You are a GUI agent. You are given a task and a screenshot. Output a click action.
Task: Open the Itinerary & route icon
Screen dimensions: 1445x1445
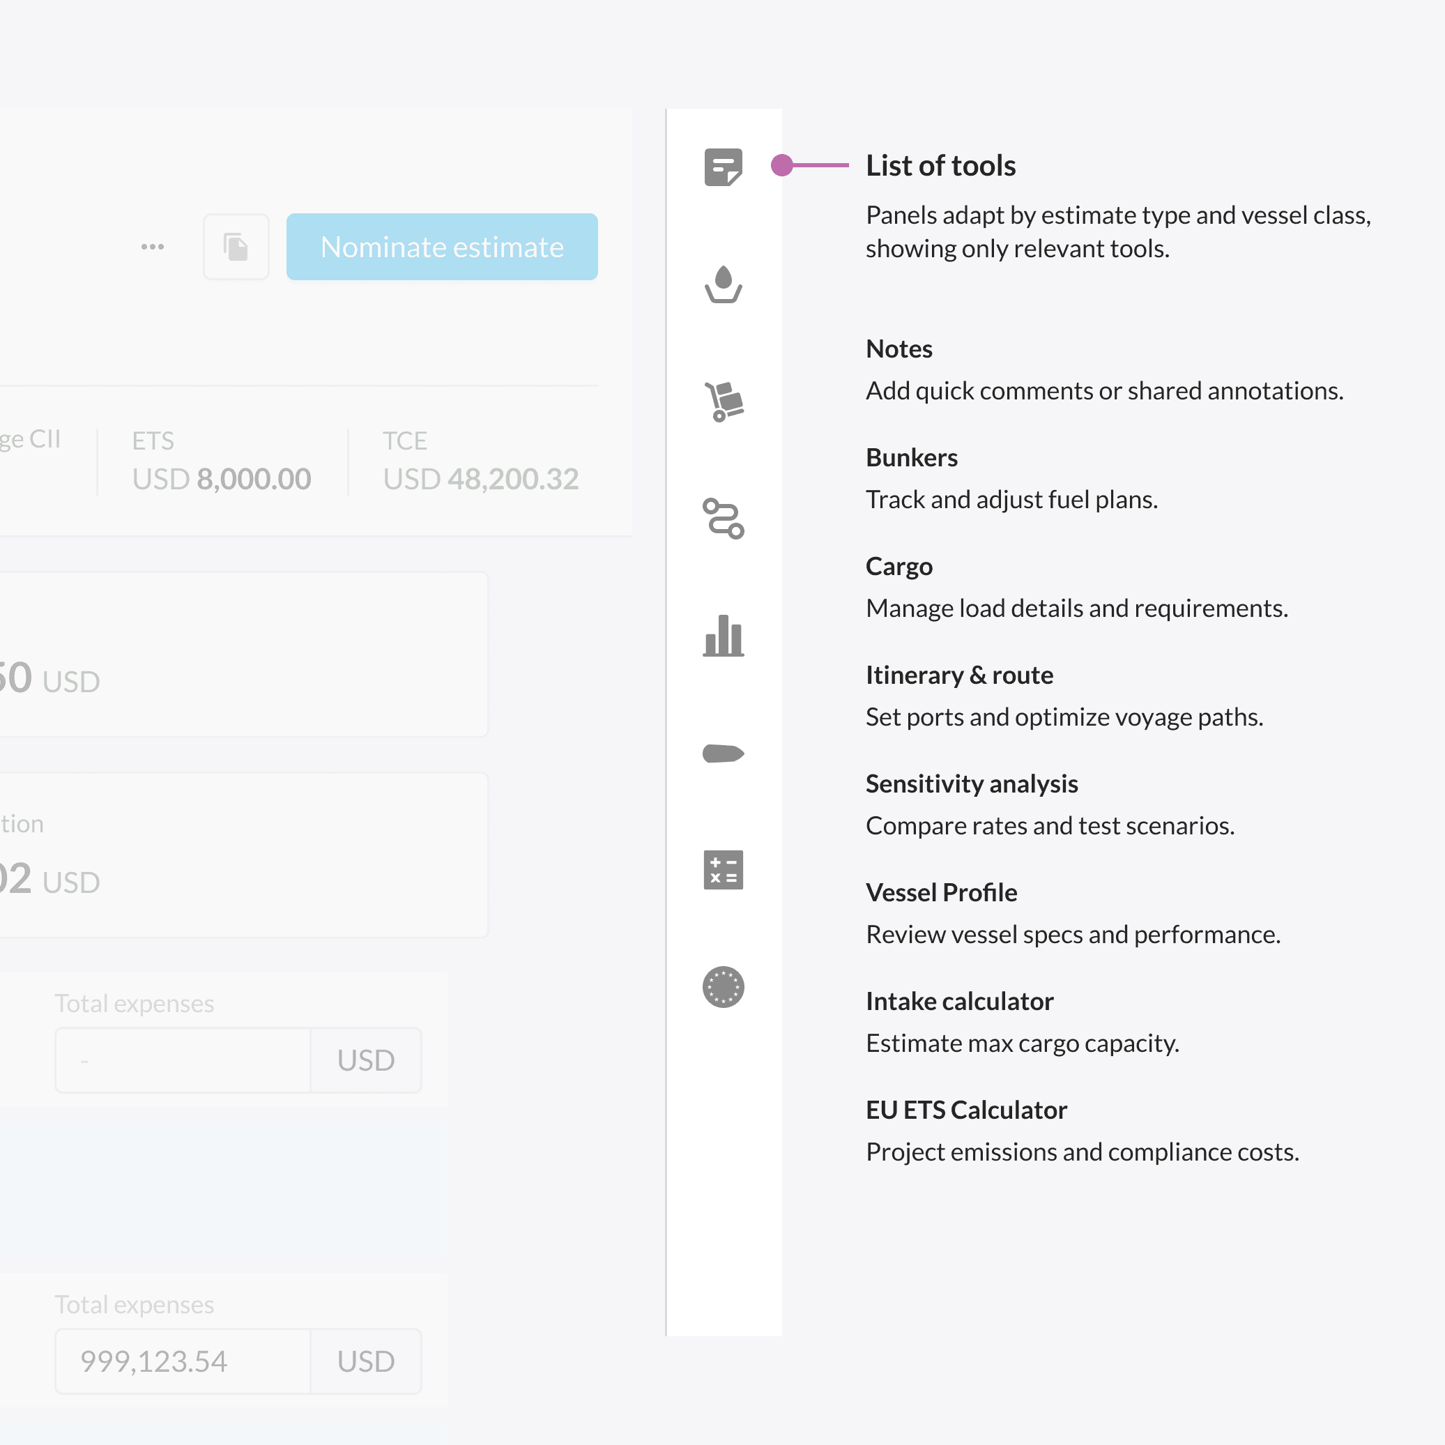click(x=724, y=519)
